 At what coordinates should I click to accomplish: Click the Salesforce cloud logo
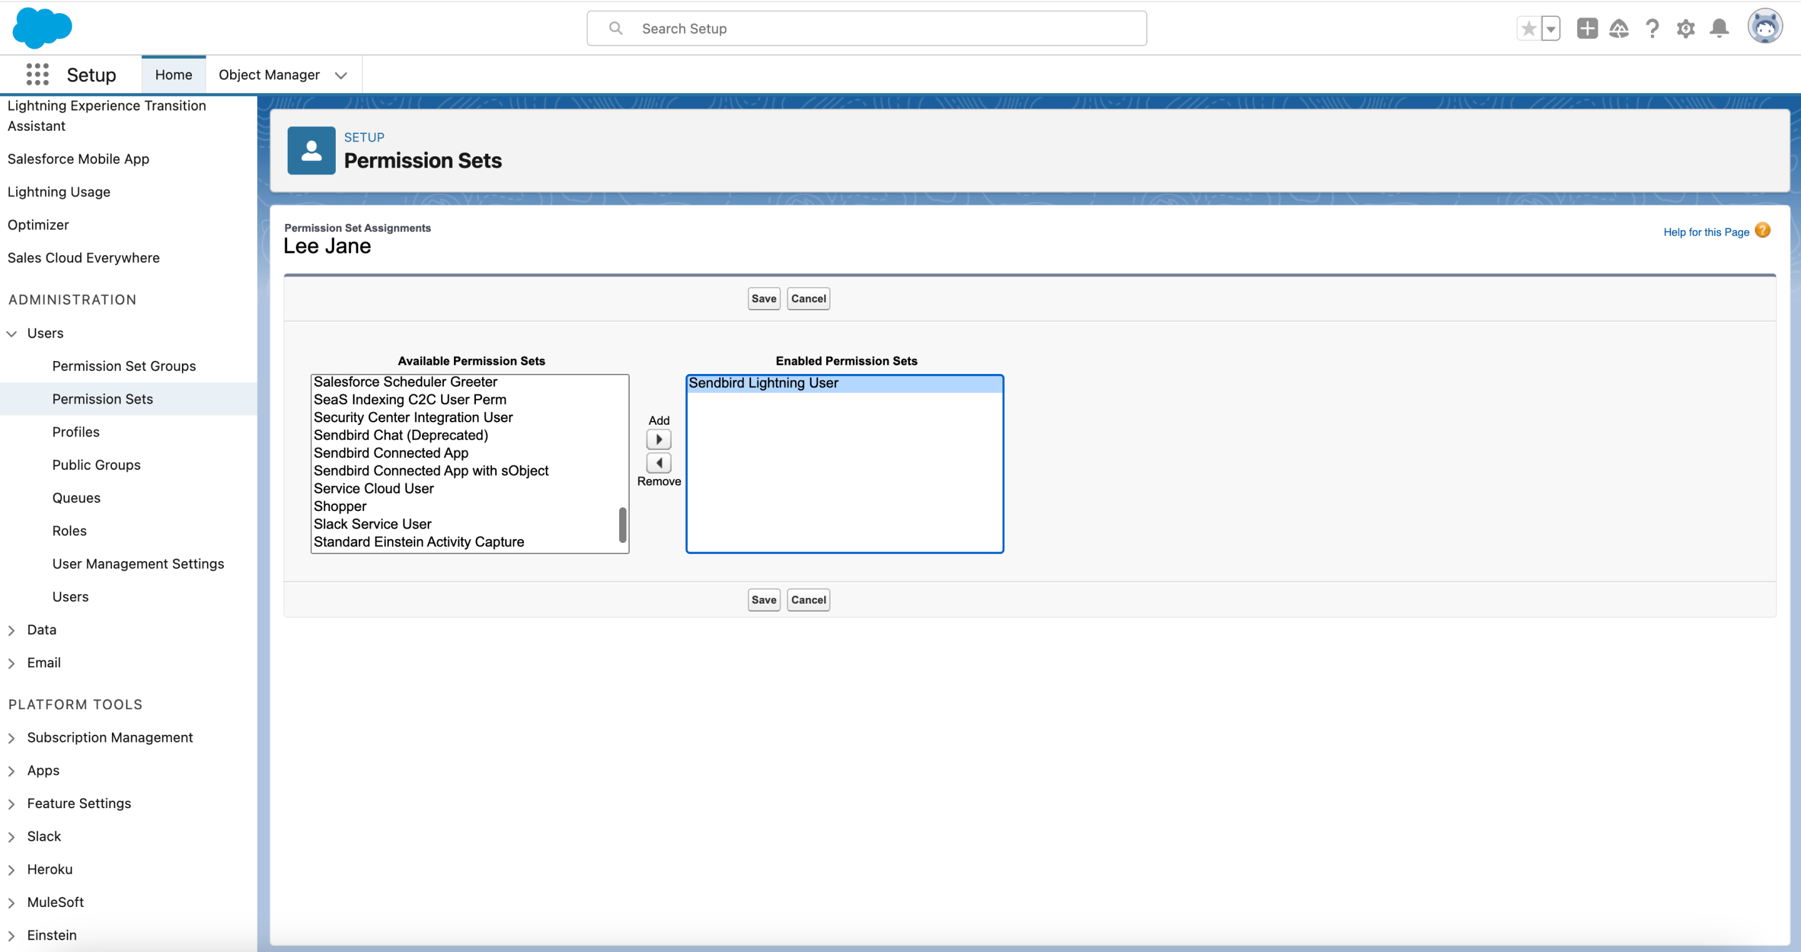coord(42,28)
